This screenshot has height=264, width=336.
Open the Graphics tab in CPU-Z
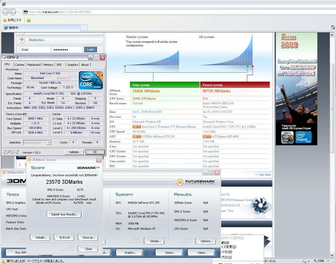73,65
